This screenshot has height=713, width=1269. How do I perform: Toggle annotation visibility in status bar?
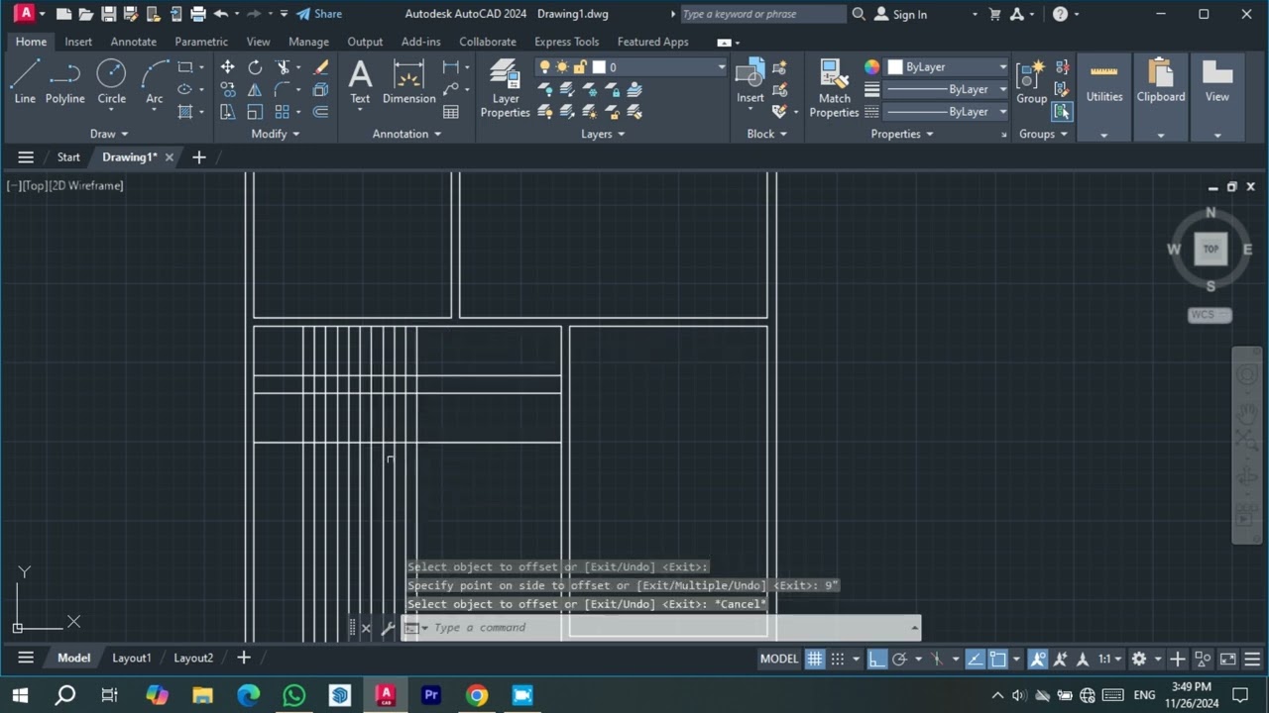click(1038, 659)
